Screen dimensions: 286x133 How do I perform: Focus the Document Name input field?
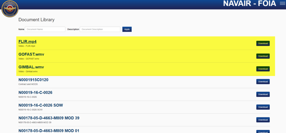45,29
